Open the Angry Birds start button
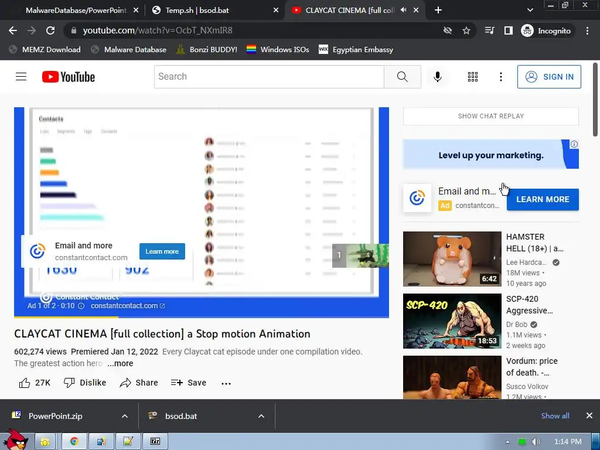The image size is (600, 450). pyautogui.click(x=15, y=440)
